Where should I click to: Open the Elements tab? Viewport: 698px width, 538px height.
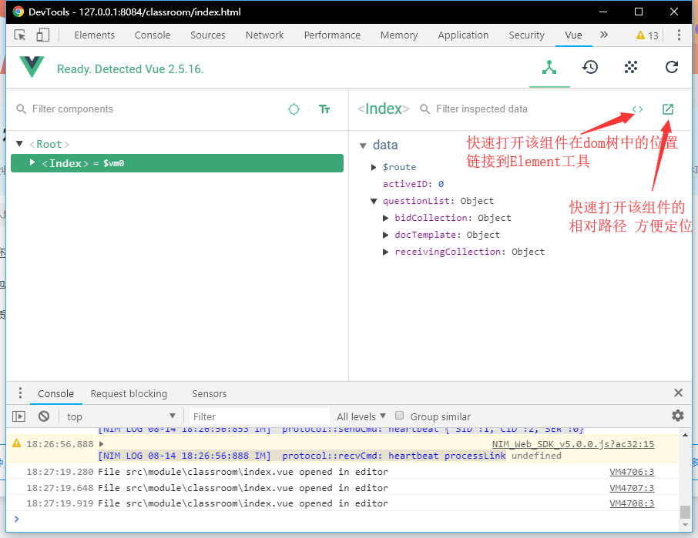click(94, 35)
